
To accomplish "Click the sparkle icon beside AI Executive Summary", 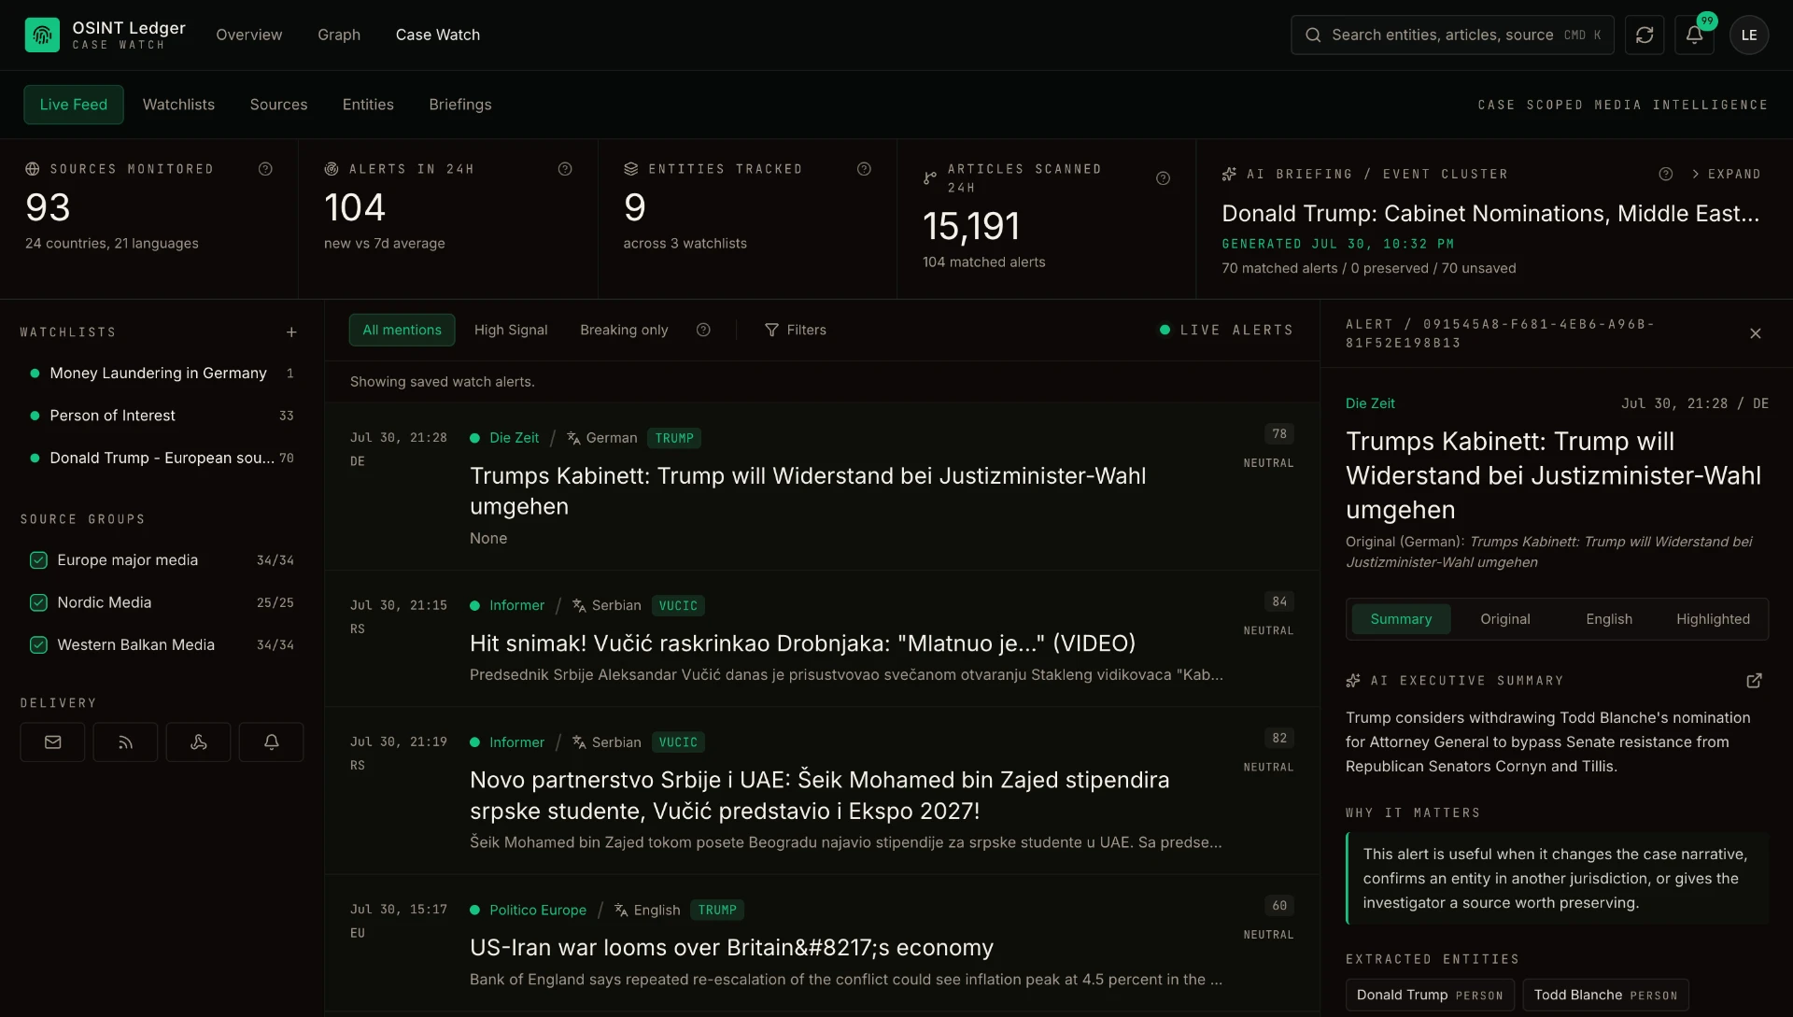I will 1353,681.
